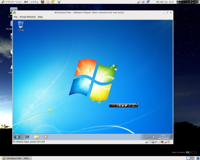The width and height of the screenshot is (200, 160).
Task: Open the GNOME 場所 menu
Action: pos(26,2)
